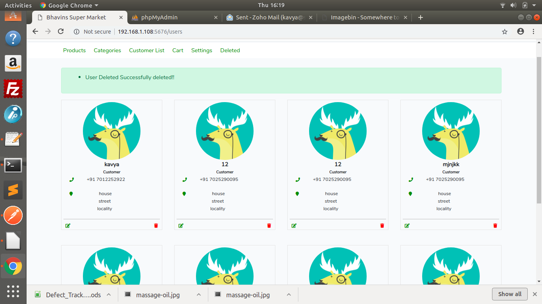The width and height of the screenshot is (542, 304).
Task: Open the Cart link
Action: [x=178, y=50]
